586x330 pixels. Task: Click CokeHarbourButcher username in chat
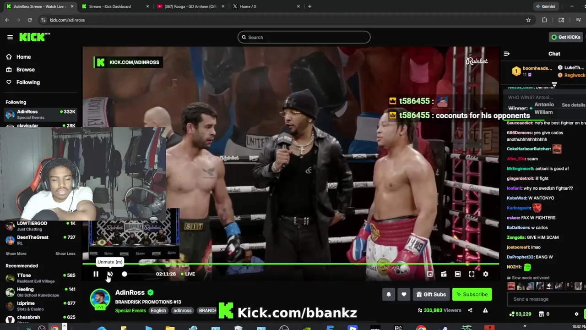click(528, 149)
